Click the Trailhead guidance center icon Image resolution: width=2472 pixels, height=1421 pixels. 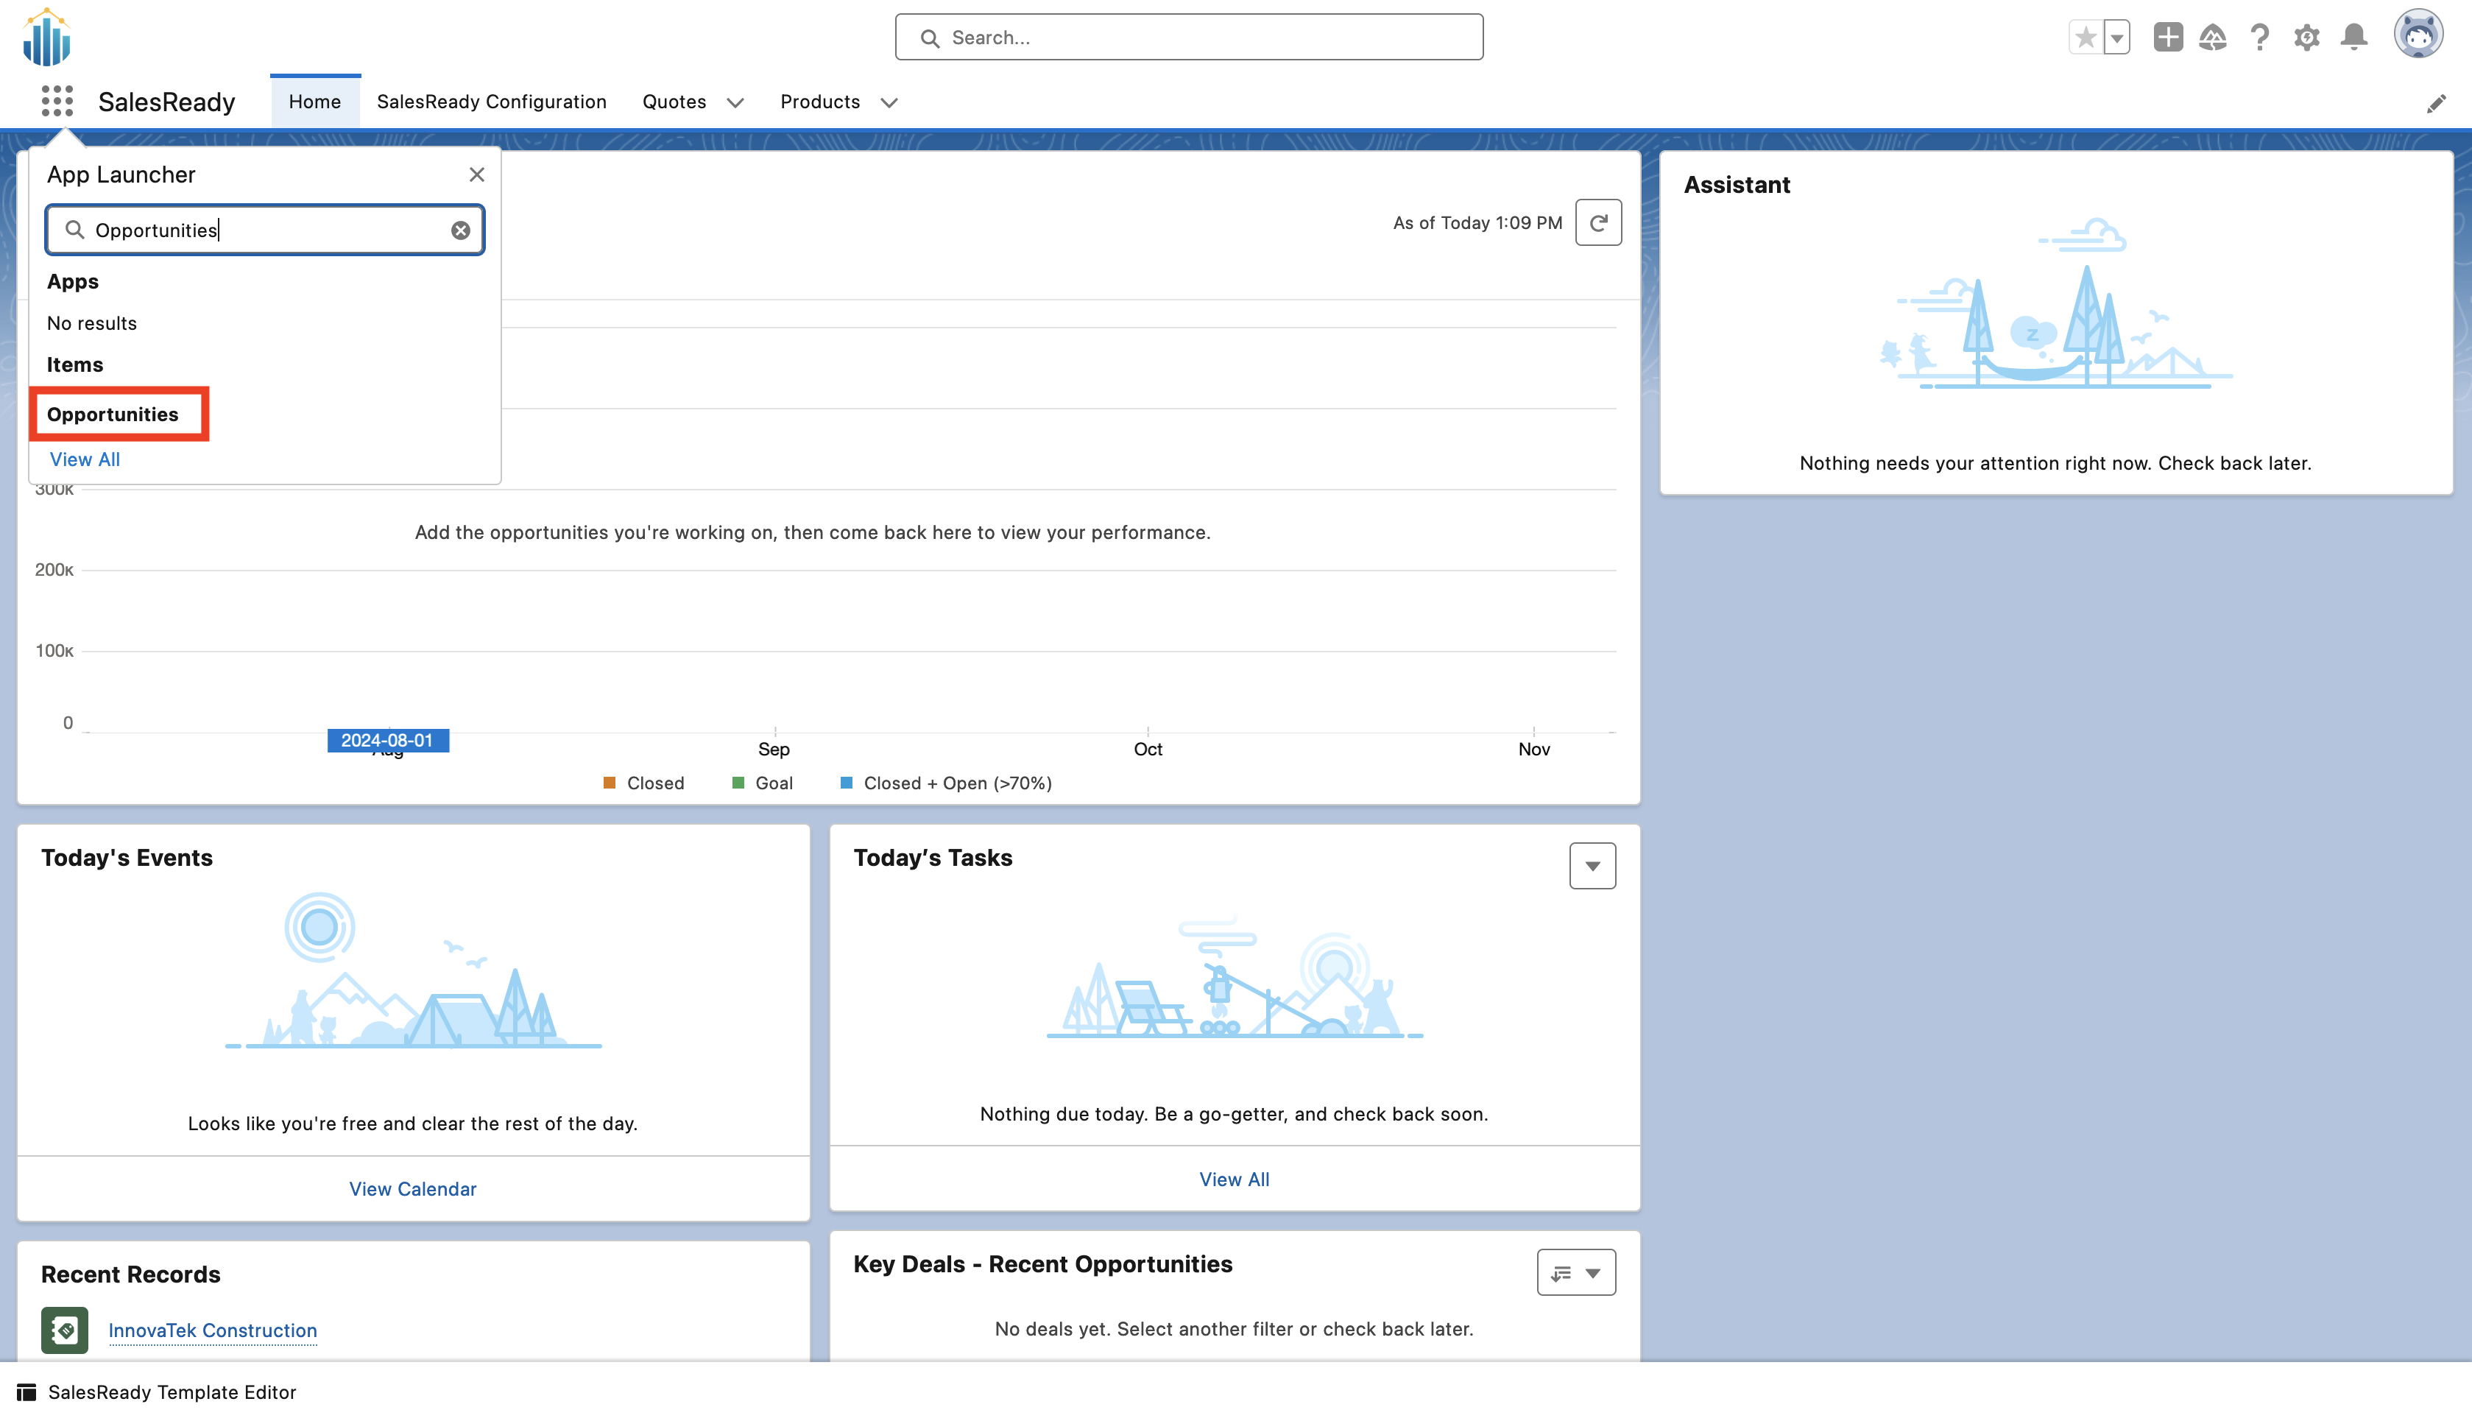[2213, 37]
